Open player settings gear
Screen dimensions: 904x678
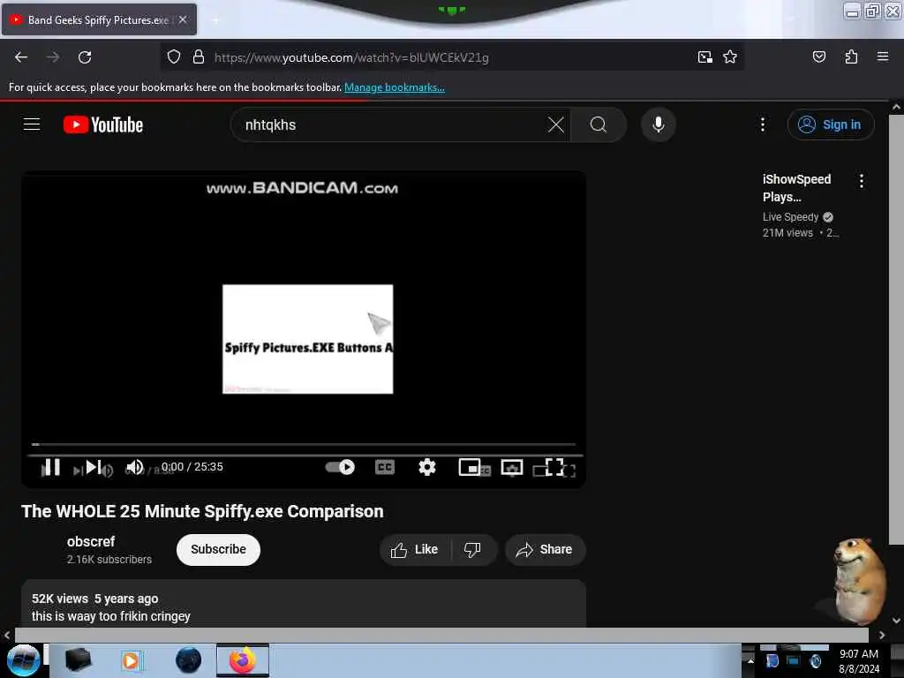[x=426, y=467]
